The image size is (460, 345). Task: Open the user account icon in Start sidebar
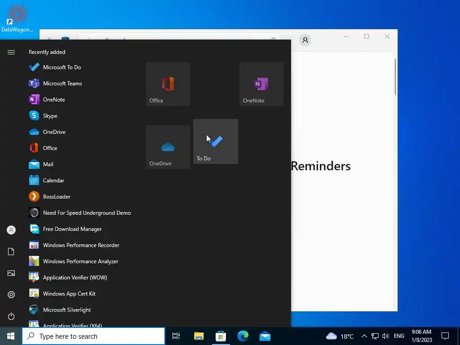pos(11,230)
